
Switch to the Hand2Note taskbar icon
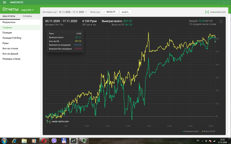coord(74,141)
